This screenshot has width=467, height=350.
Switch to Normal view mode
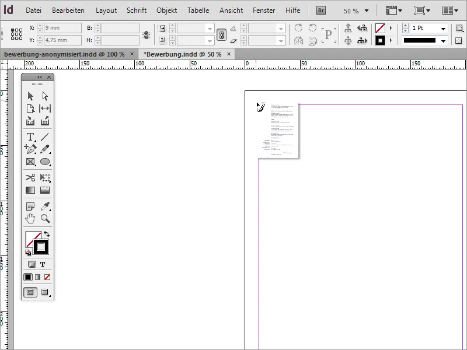(x=30, y=292)
